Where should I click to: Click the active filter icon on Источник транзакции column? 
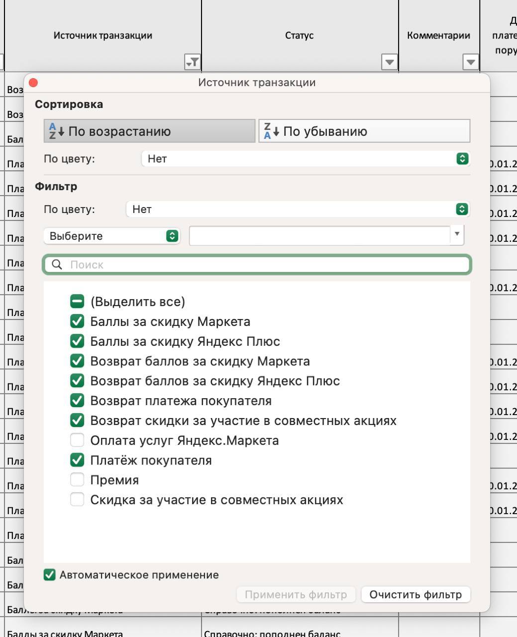click(192, 62)
